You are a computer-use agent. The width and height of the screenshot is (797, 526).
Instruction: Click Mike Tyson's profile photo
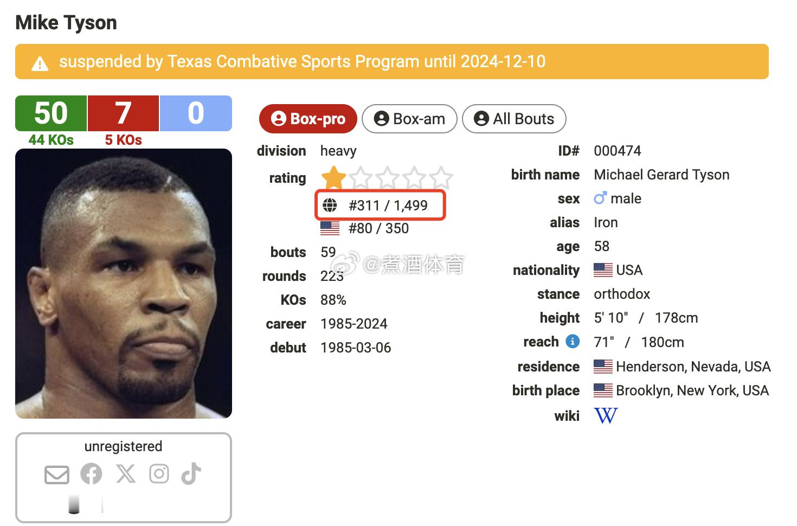tap(124, 283)
